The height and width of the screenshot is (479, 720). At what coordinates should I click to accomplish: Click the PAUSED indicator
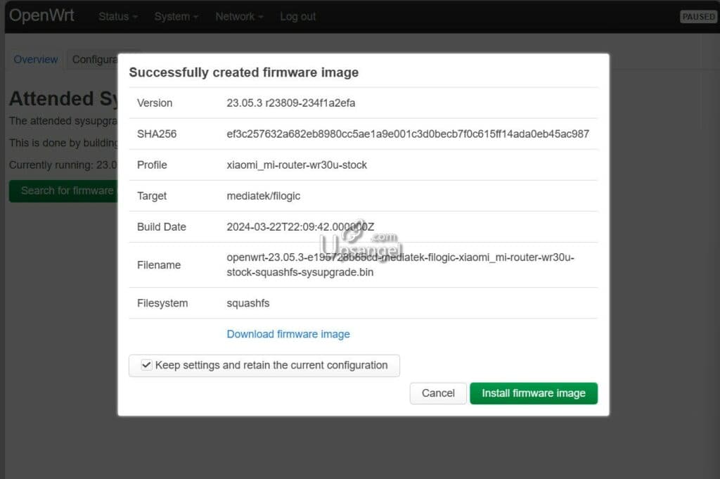click(x=697, y=16)
